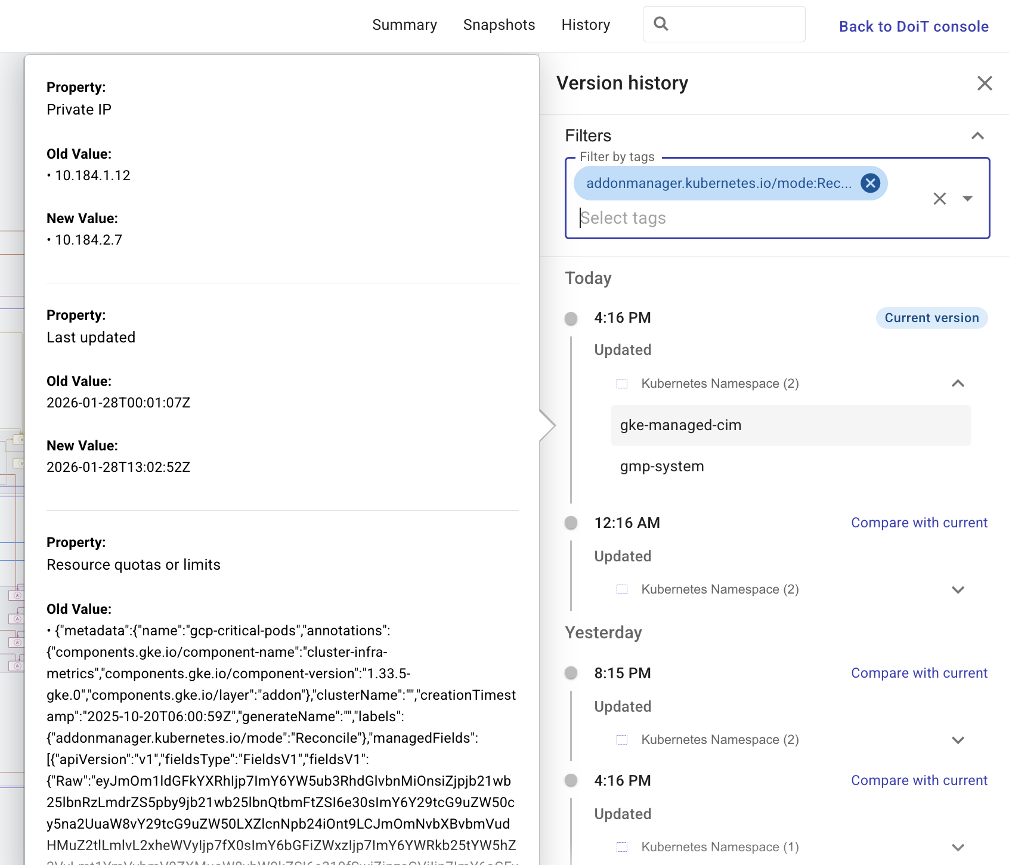
Task: Open the tags dropdown arrow
Action: tap(967, 198)
